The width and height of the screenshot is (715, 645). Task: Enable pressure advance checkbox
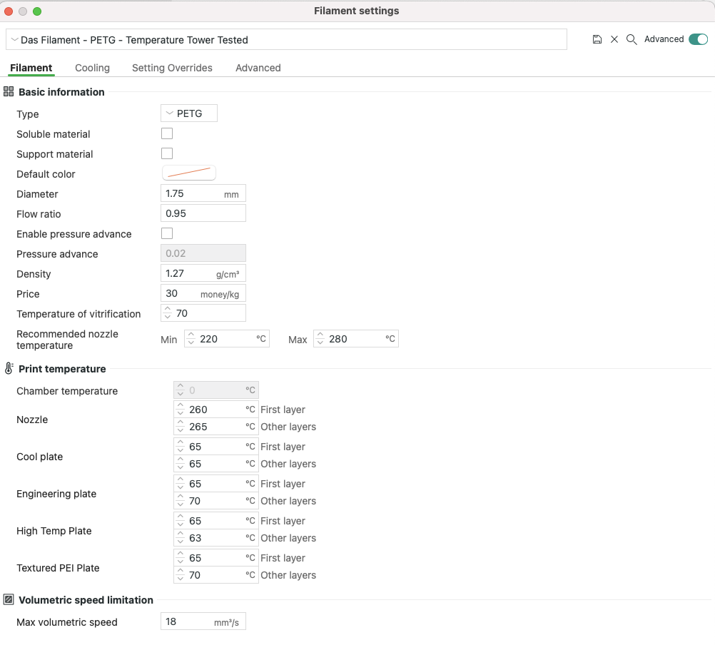coord(167,233)
